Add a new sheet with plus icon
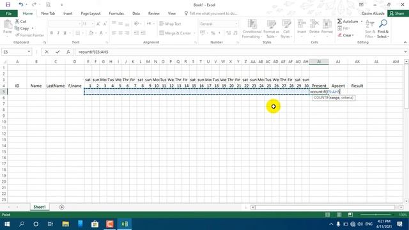The height and width of the screenshot is (230, 409). pos(61,207)
